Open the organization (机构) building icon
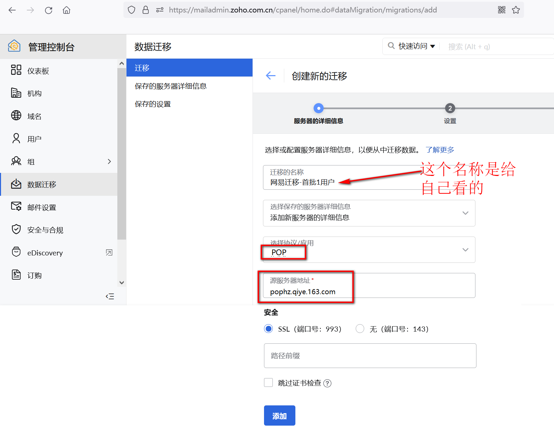This screenshot has width=554, height=431. coord(16,93)
